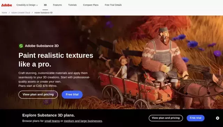Follow the medium and large businesses link

point(83,121)
